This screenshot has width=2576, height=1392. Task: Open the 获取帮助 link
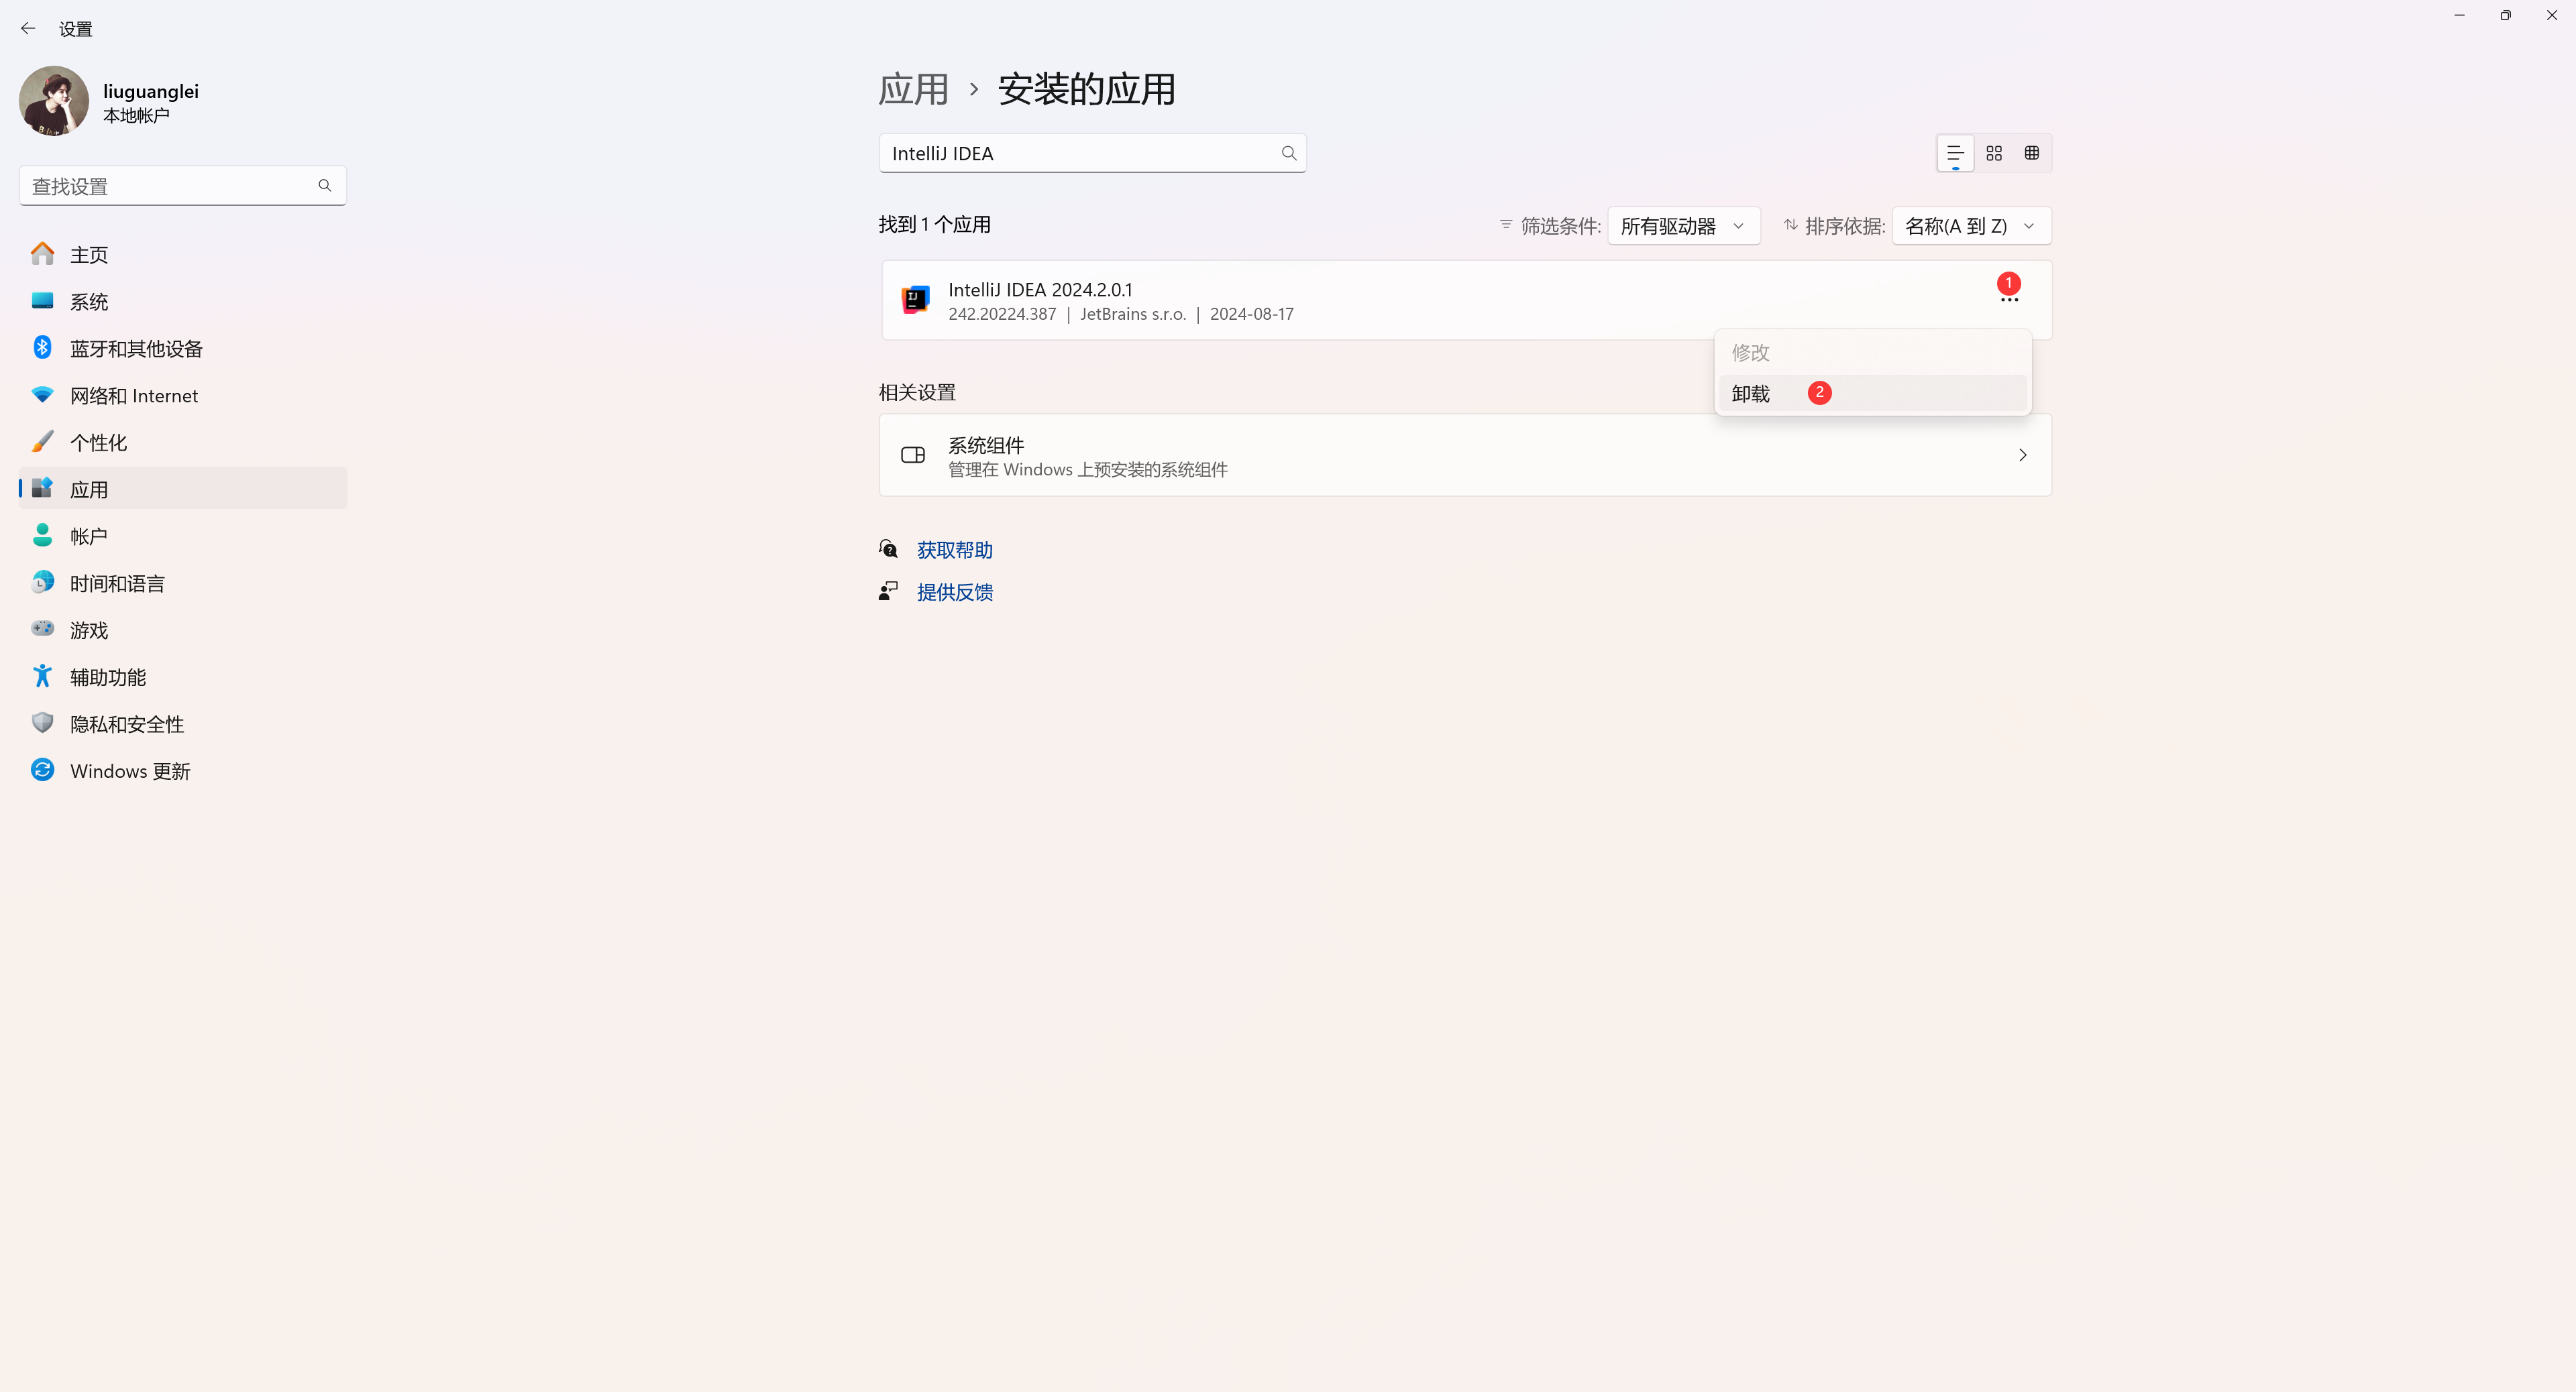click(954, 550)
